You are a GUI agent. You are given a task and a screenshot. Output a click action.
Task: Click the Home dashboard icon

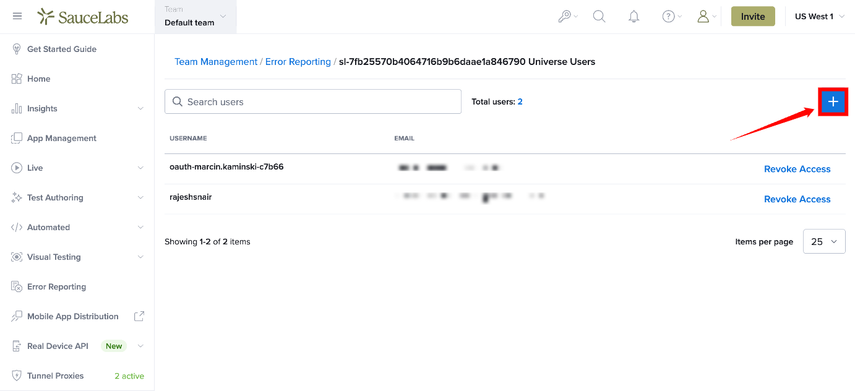point(17,79)
